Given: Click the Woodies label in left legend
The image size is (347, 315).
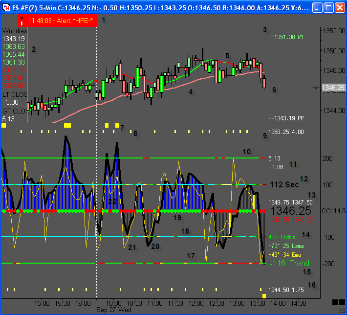Looking at the screenshot, I should 15,31.
